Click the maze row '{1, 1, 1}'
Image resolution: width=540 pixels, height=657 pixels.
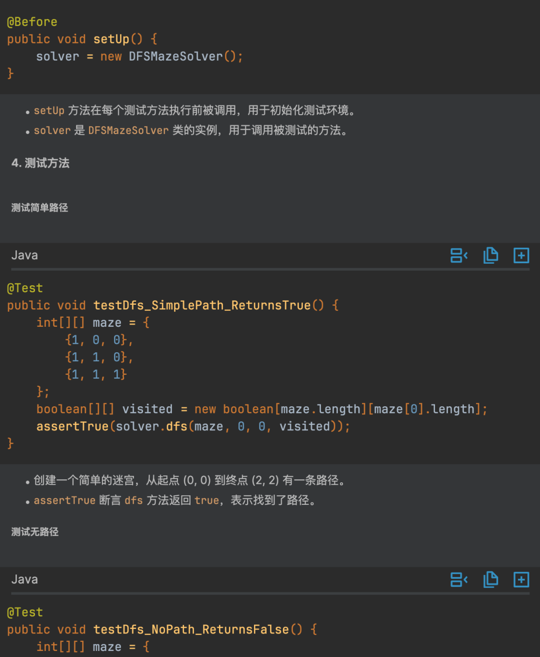(x=96, y=374)
